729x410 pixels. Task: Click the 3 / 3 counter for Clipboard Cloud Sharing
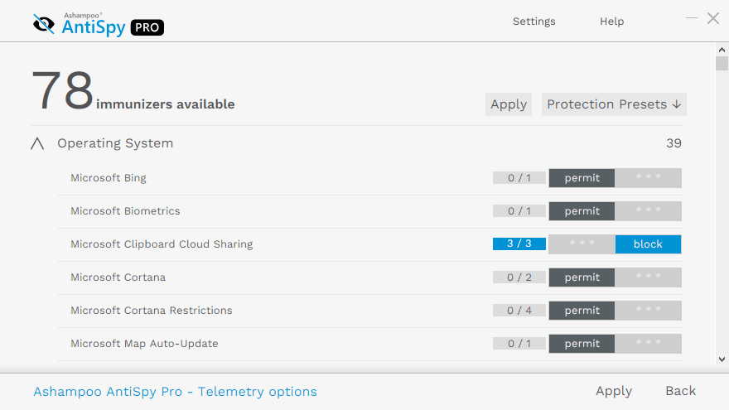[519, 244]
